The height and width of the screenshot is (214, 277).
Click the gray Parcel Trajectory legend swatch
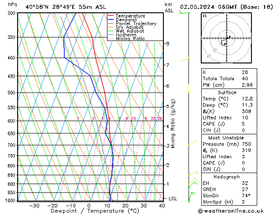tap(111, 23)
